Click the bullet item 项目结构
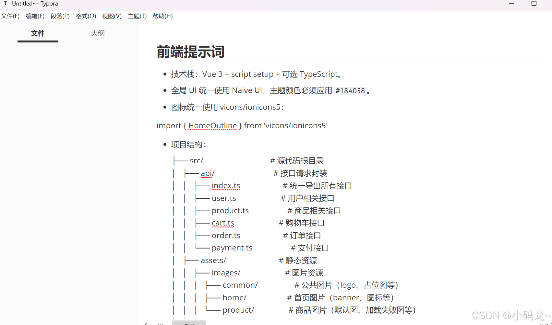 tap(187, 144)
